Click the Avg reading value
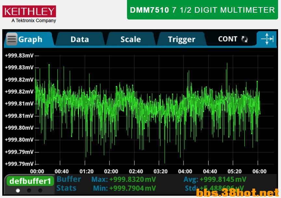Viewport: 281px width, 198px height. 223,179
